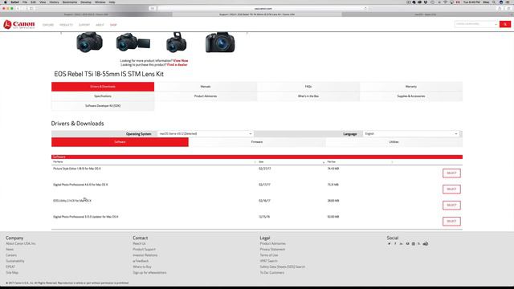Open the Instagram social icon in the footer

pos(413,244)
